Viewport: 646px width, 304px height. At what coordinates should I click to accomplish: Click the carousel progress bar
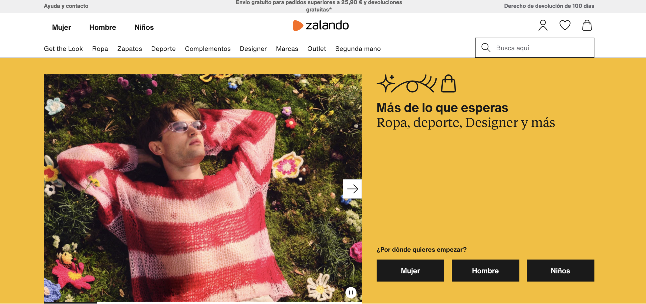pyautogui.click(x=203, y=302)
